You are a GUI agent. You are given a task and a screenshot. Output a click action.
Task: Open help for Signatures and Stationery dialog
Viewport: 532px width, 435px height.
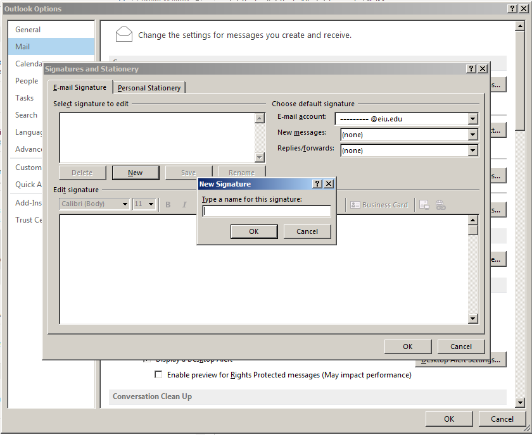tap(471, 69)
